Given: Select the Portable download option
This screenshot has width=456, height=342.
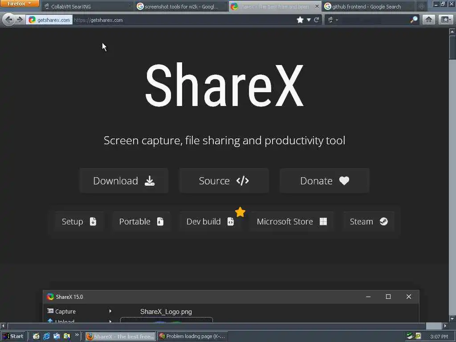Looking at the screenshot, I should [x=141, y=222].
